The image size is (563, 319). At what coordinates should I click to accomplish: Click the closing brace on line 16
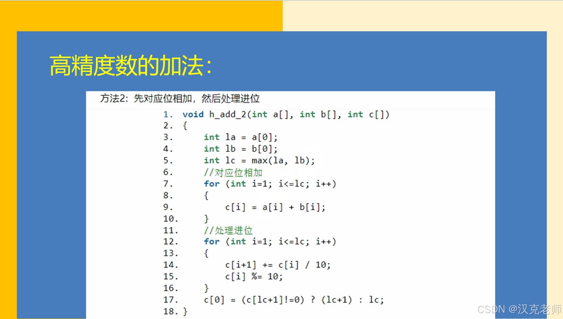206,288
